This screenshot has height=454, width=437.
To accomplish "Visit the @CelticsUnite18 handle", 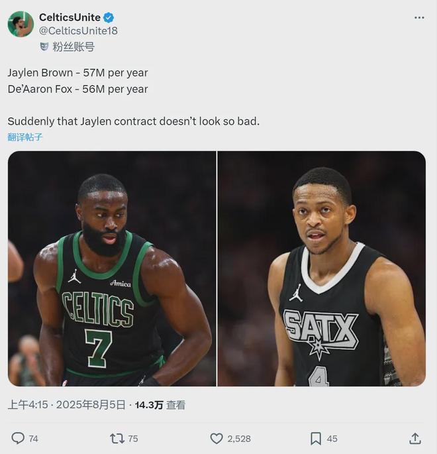I will (78, 30).
